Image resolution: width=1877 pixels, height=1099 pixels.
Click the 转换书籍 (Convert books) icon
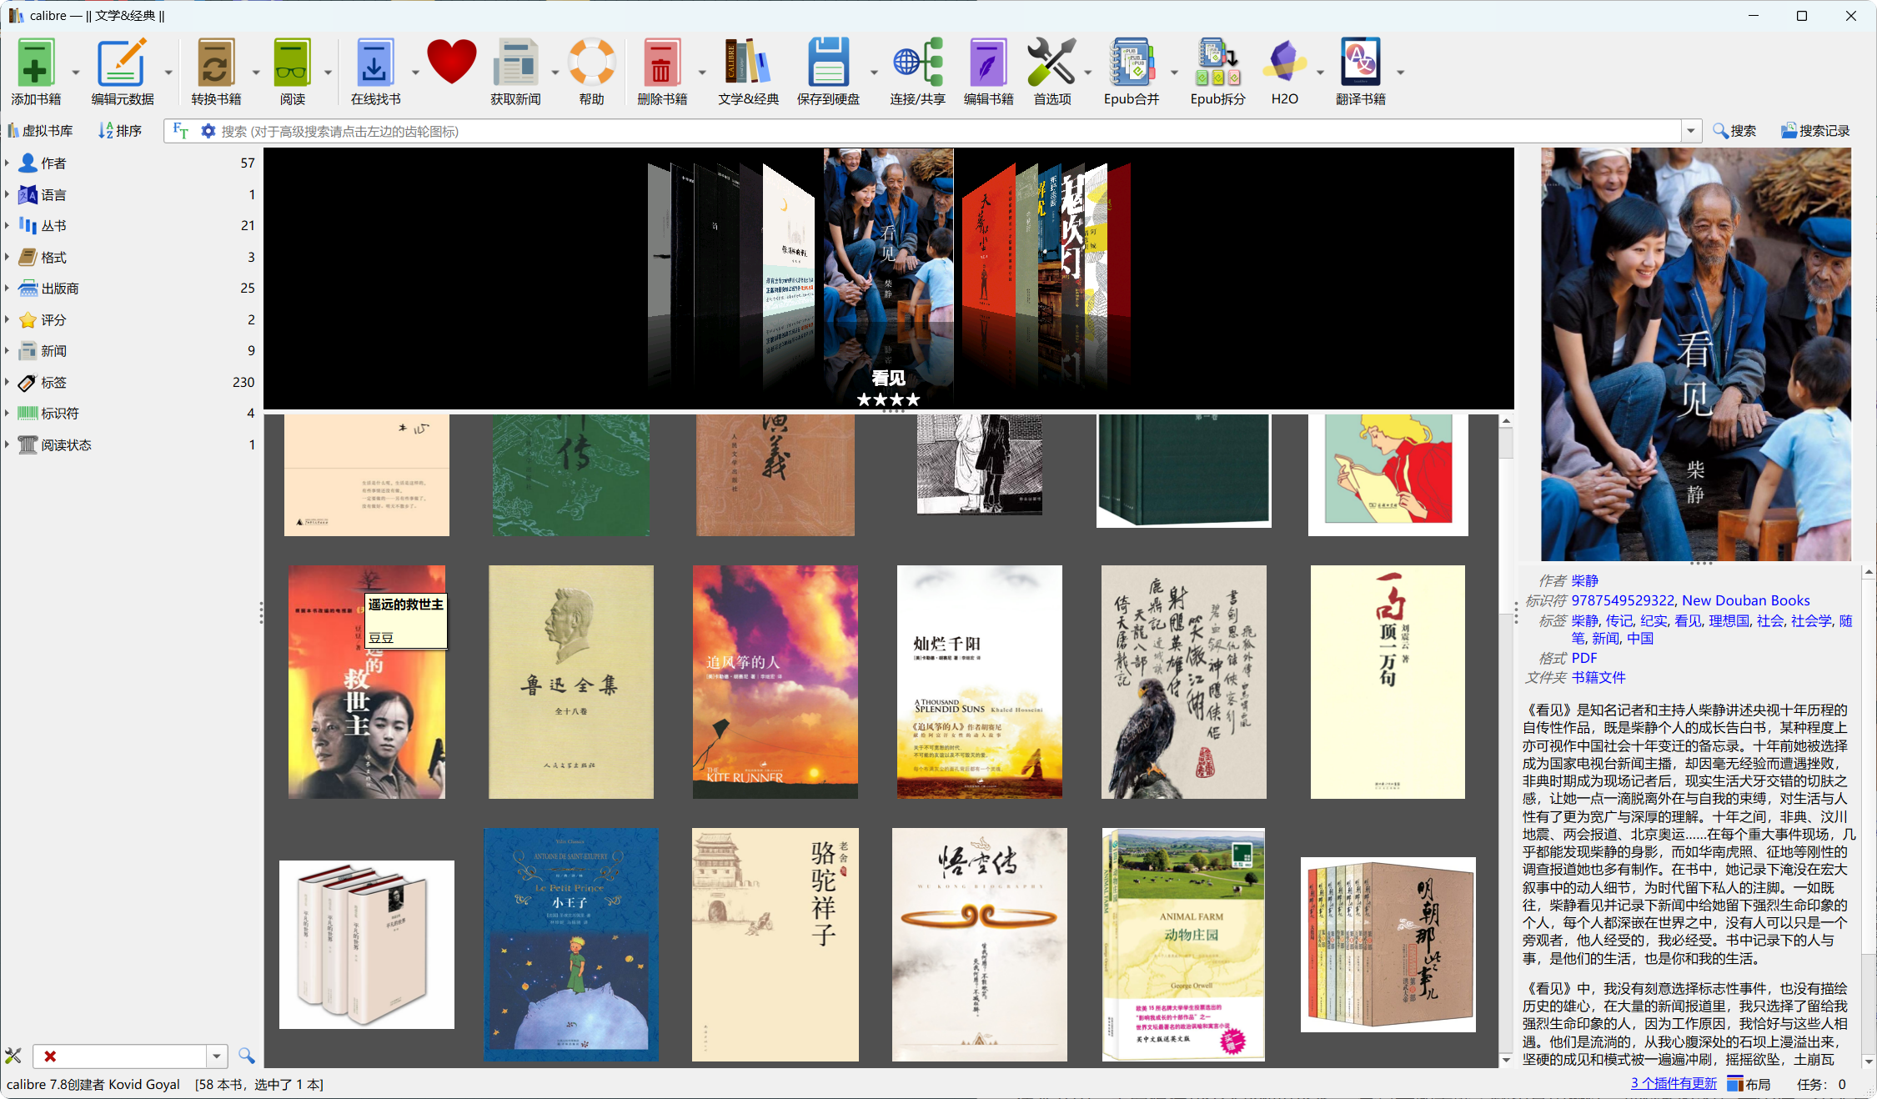(215, 63)
